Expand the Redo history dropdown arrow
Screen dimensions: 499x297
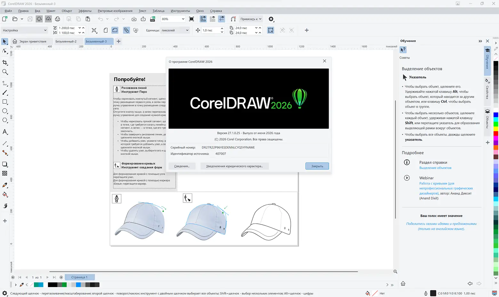[124, 19]
